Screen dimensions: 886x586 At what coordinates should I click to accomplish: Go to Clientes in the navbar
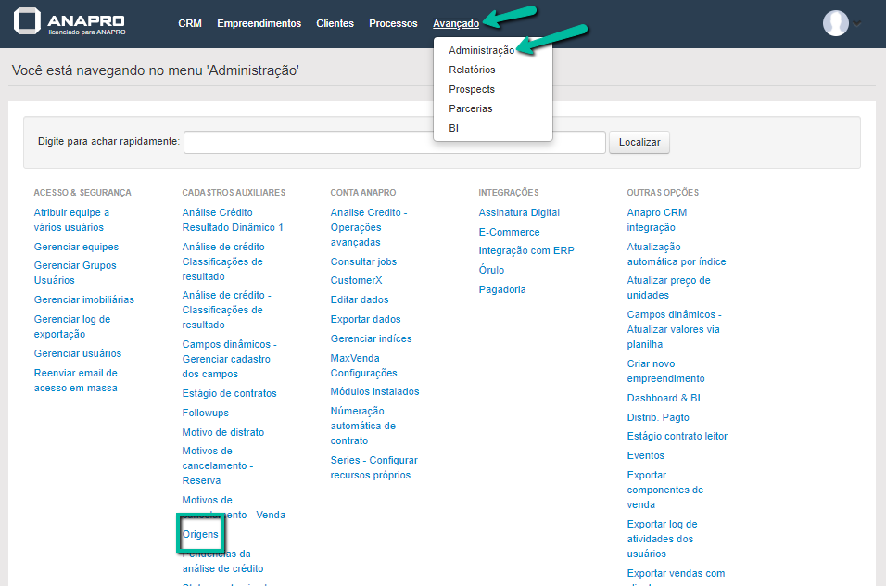335,23
